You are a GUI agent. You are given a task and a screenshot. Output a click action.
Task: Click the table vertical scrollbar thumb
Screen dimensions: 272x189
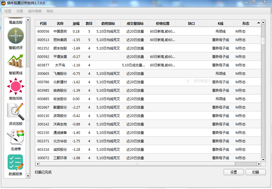coord(263,41)
